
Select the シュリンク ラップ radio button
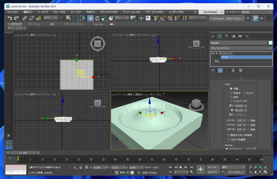[x=231, y=101]
